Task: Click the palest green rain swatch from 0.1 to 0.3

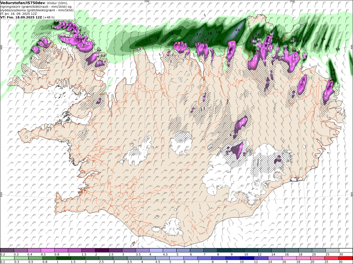Action: (x=7, y=258)
